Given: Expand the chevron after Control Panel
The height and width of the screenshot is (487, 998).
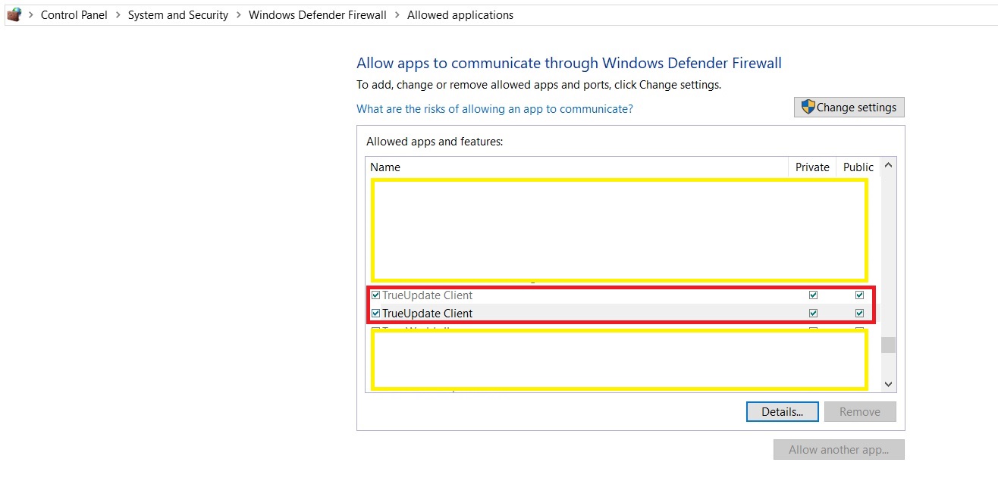Looking at the screenshot, I should (x=118, y=15).
